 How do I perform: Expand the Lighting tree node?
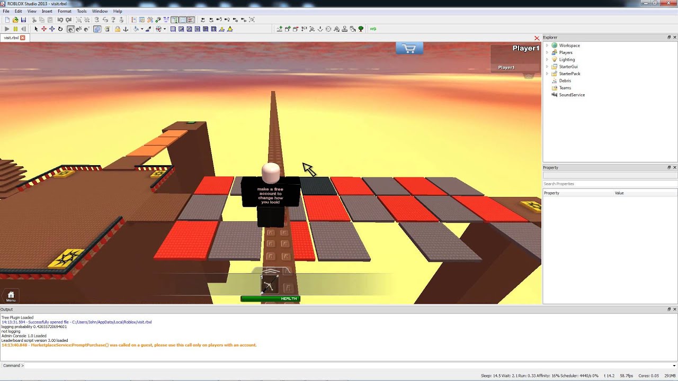(547, 60)
